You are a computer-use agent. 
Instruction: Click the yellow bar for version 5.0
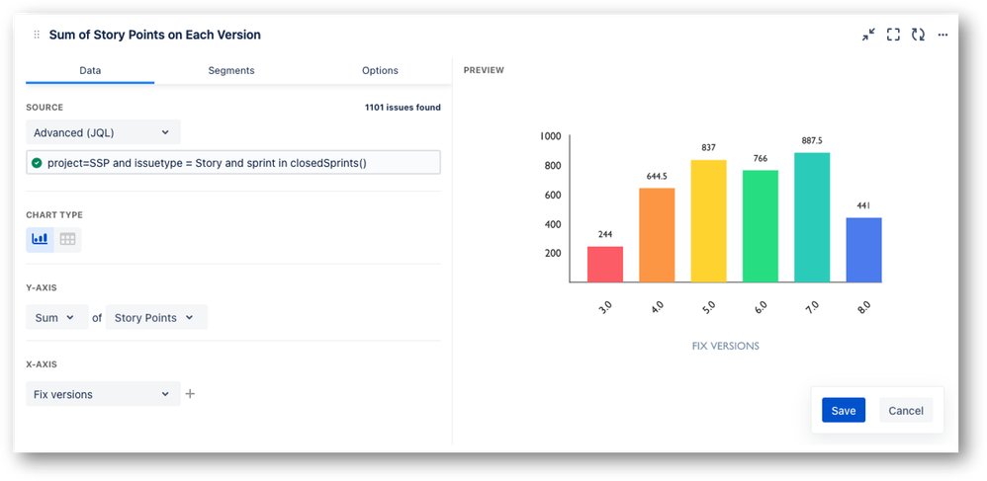pos(709,220)
